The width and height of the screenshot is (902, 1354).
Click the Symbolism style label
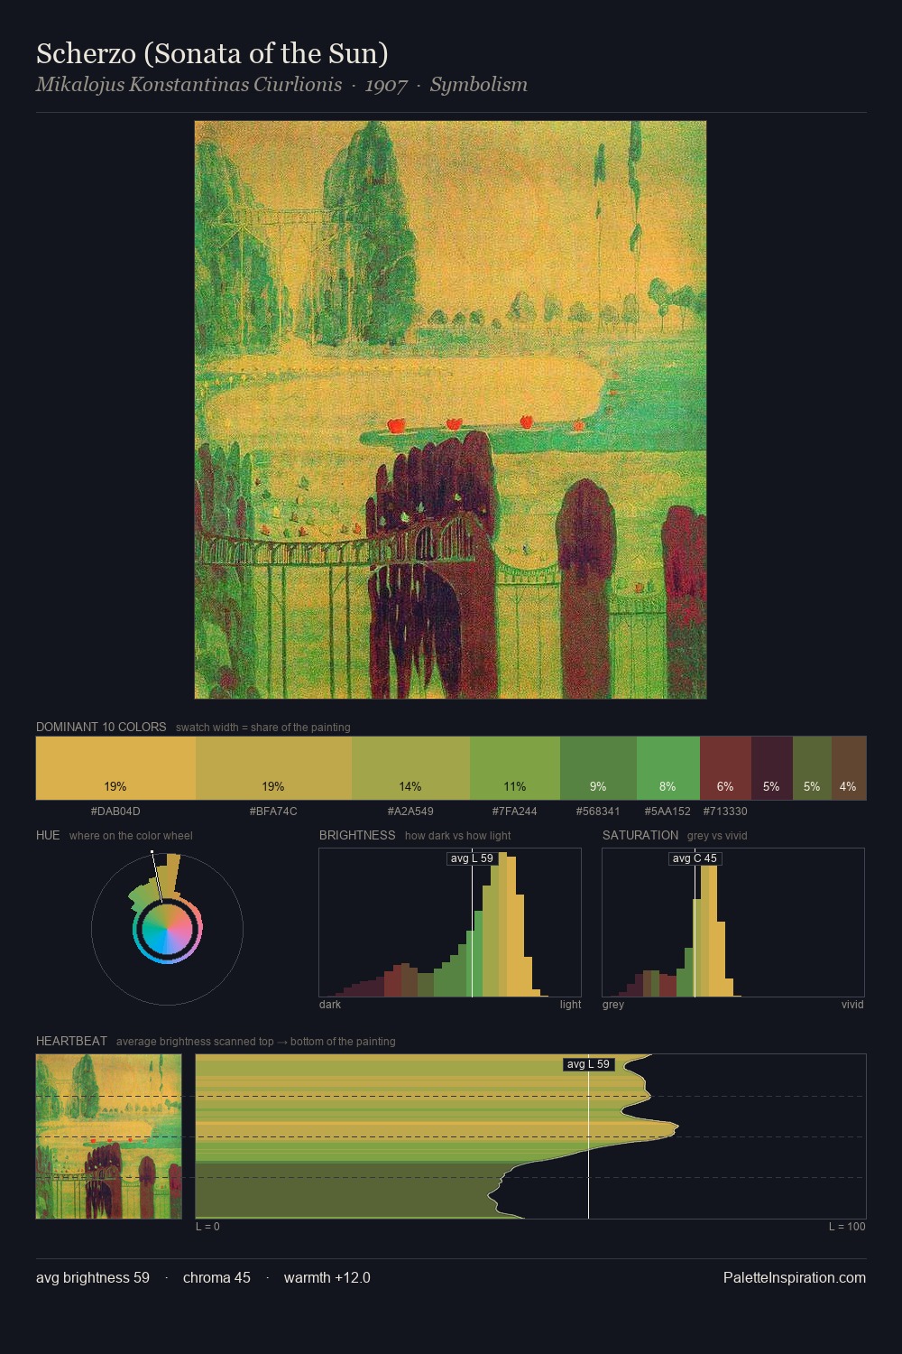(478, 85)
